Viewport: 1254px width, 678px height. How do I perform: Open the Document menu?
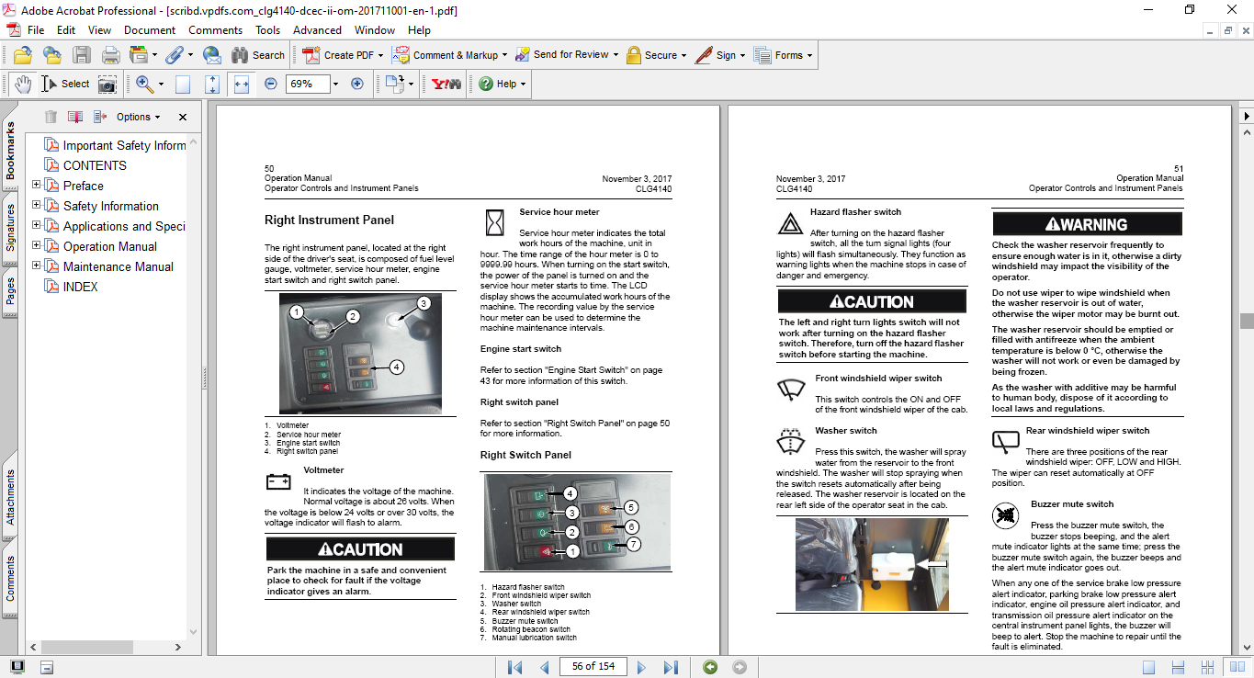[x=150, y=30]
